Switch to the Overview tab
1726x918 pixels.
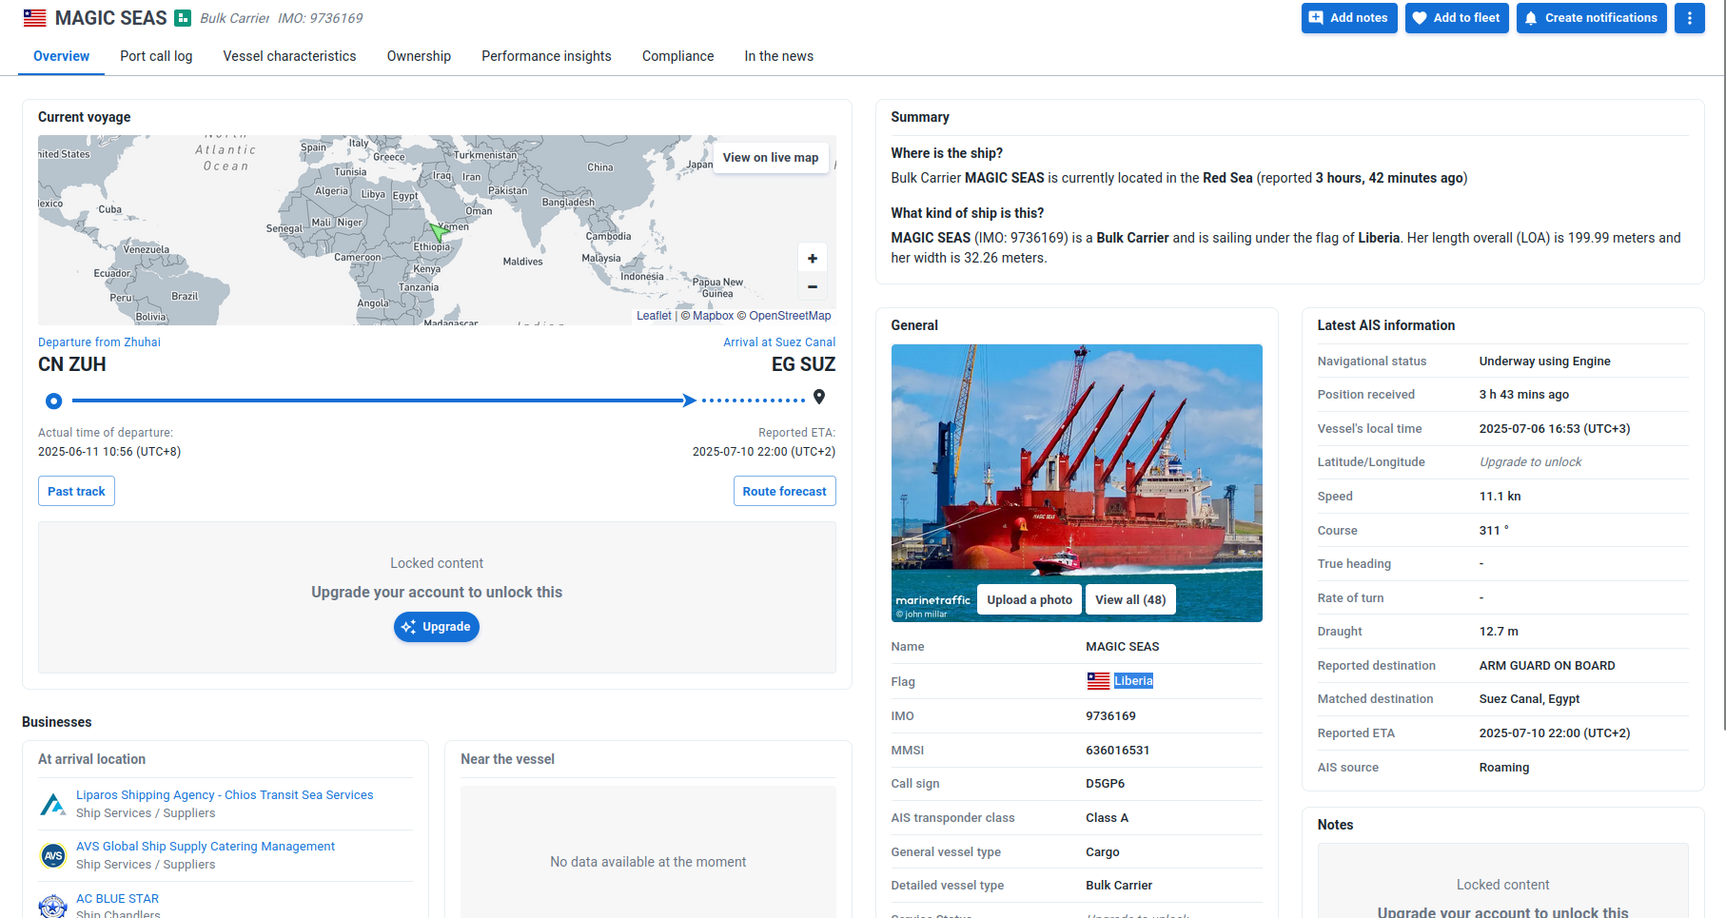click(x=61, y=56)
